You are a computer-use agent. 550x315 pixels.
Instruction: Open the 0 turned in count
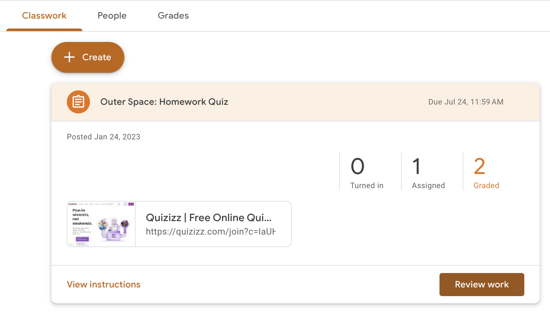coord(358,166)
